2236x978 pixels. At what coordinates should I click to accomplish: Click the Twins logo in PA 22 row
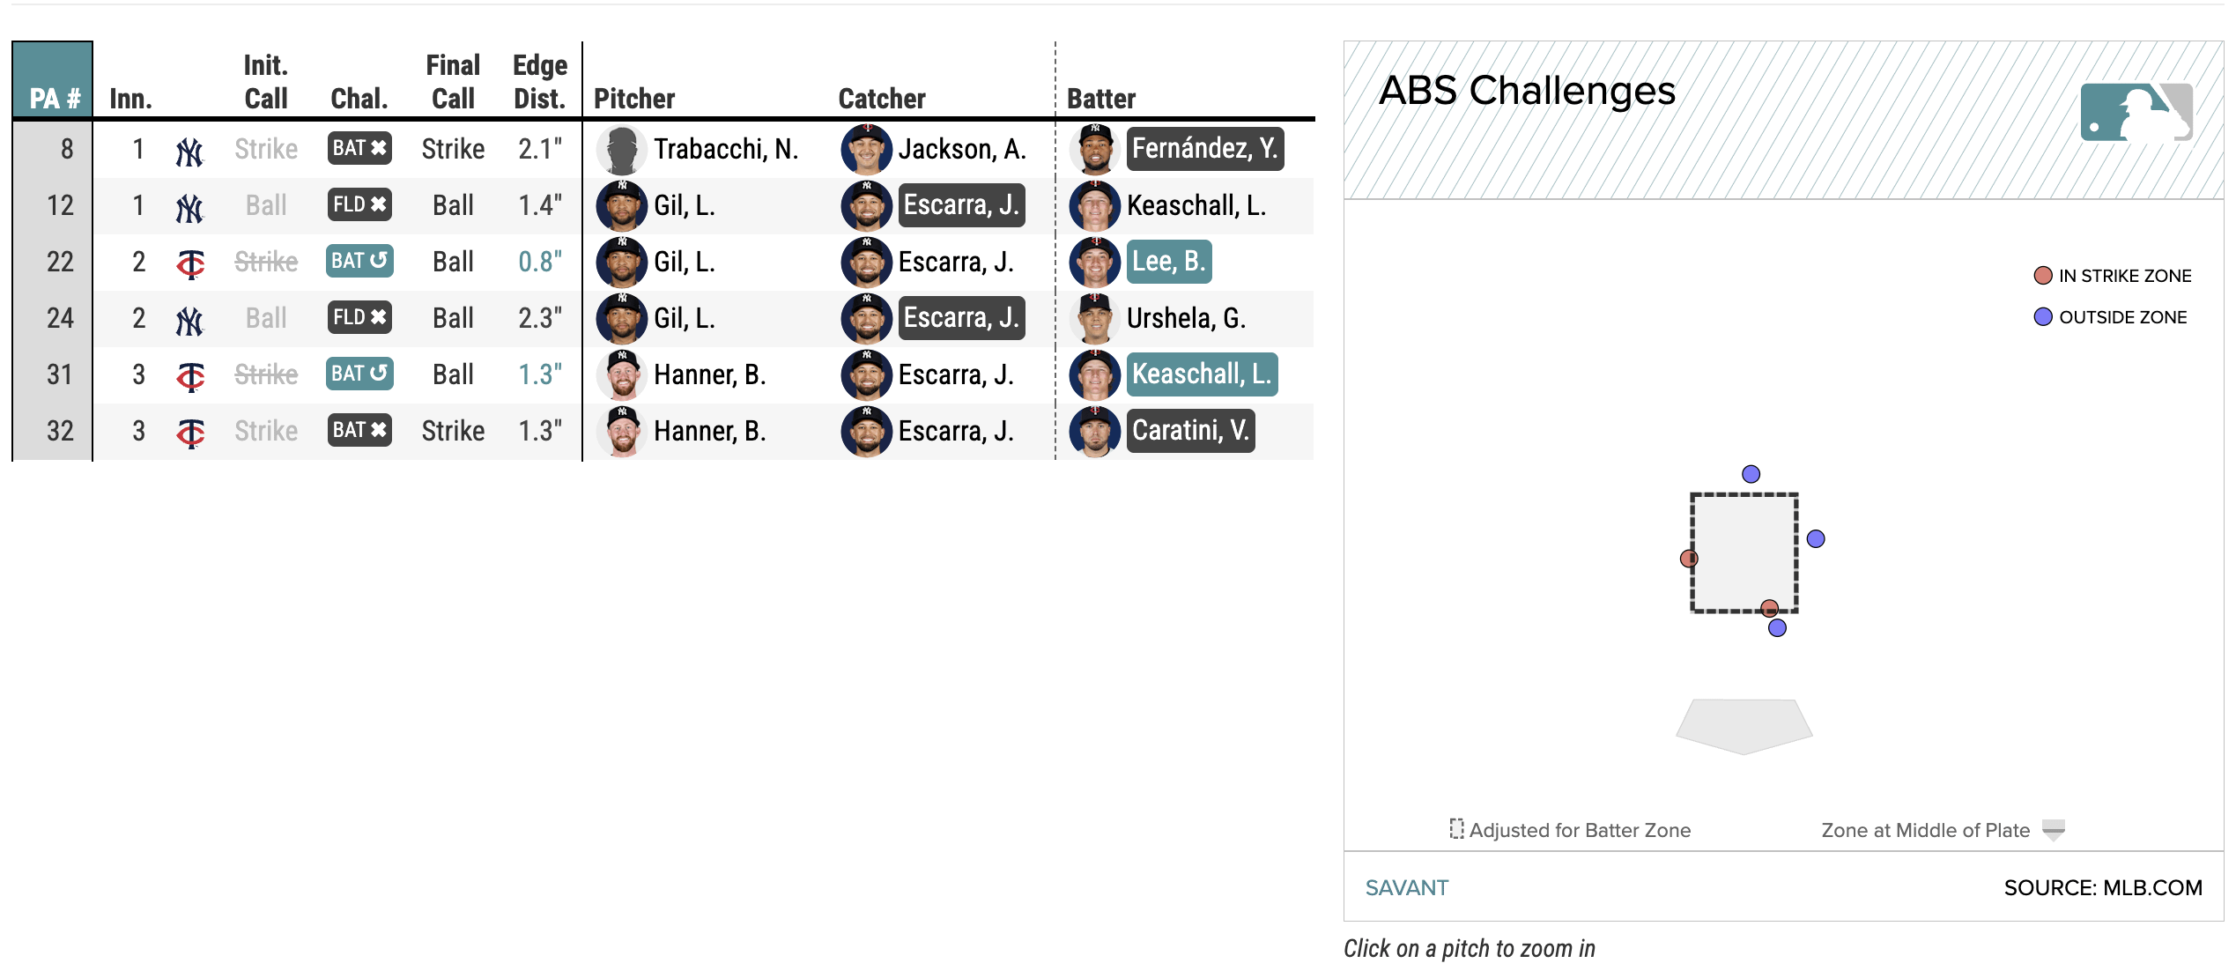coord(190,263)
